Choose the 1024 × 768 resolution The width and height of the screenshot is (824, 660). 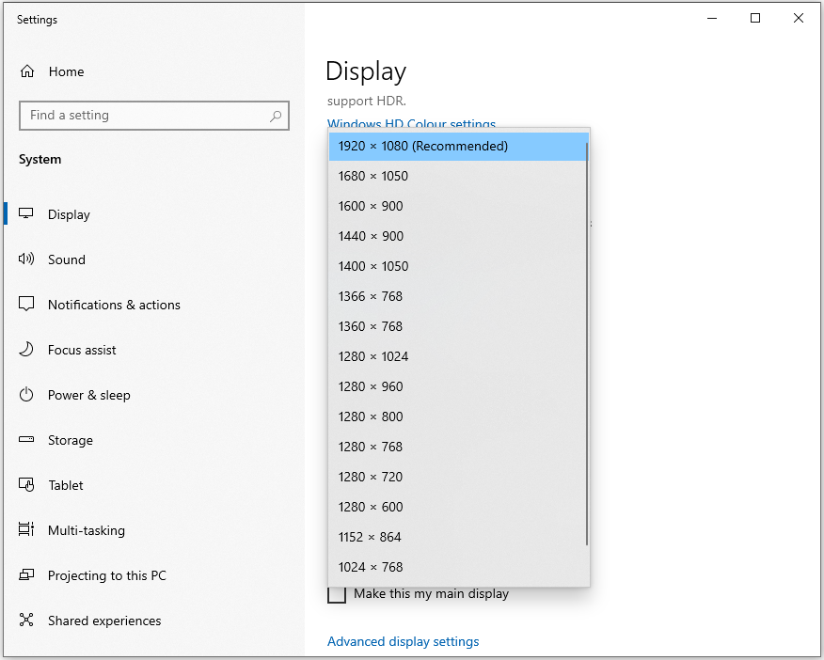(458, 567)
